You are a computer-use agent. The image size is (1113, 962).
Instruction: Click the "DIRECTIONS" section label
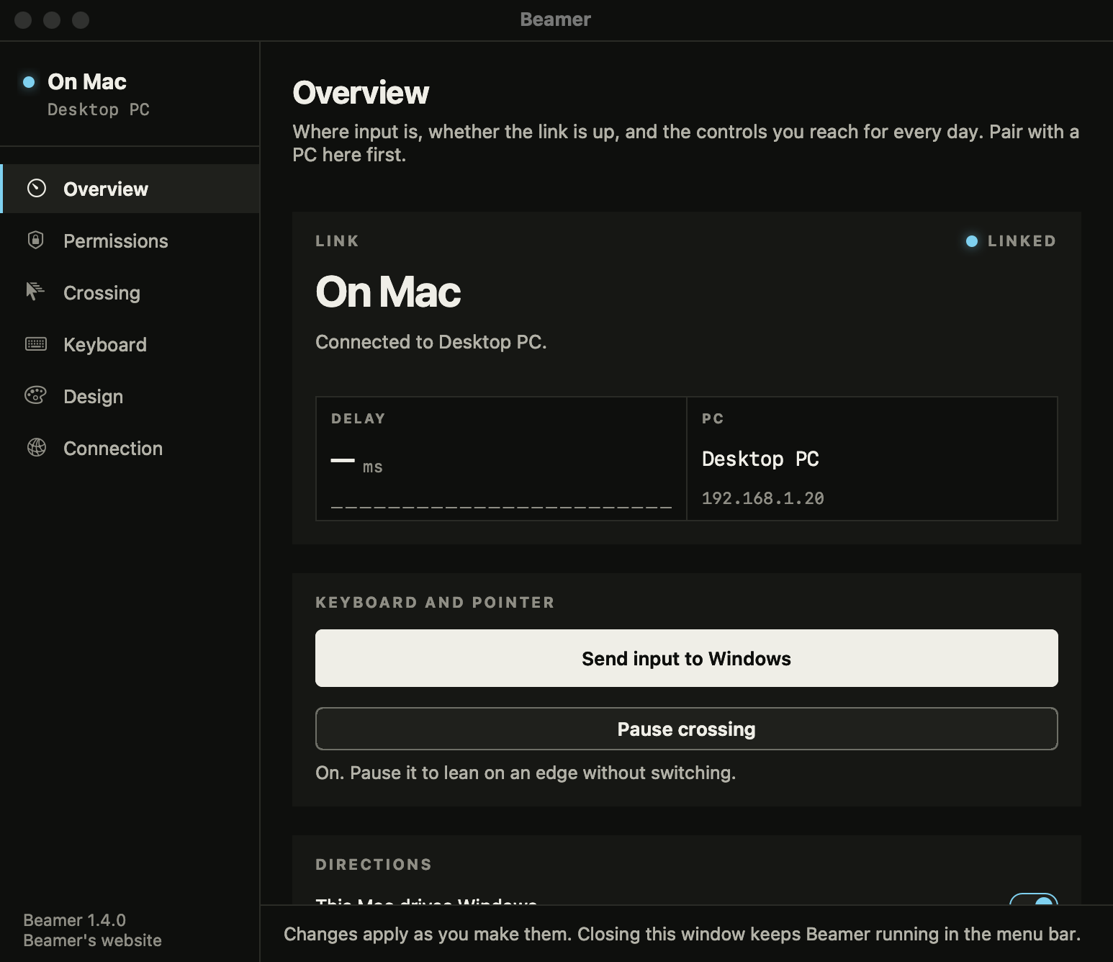pyautogui.click(x=374, y=865)
